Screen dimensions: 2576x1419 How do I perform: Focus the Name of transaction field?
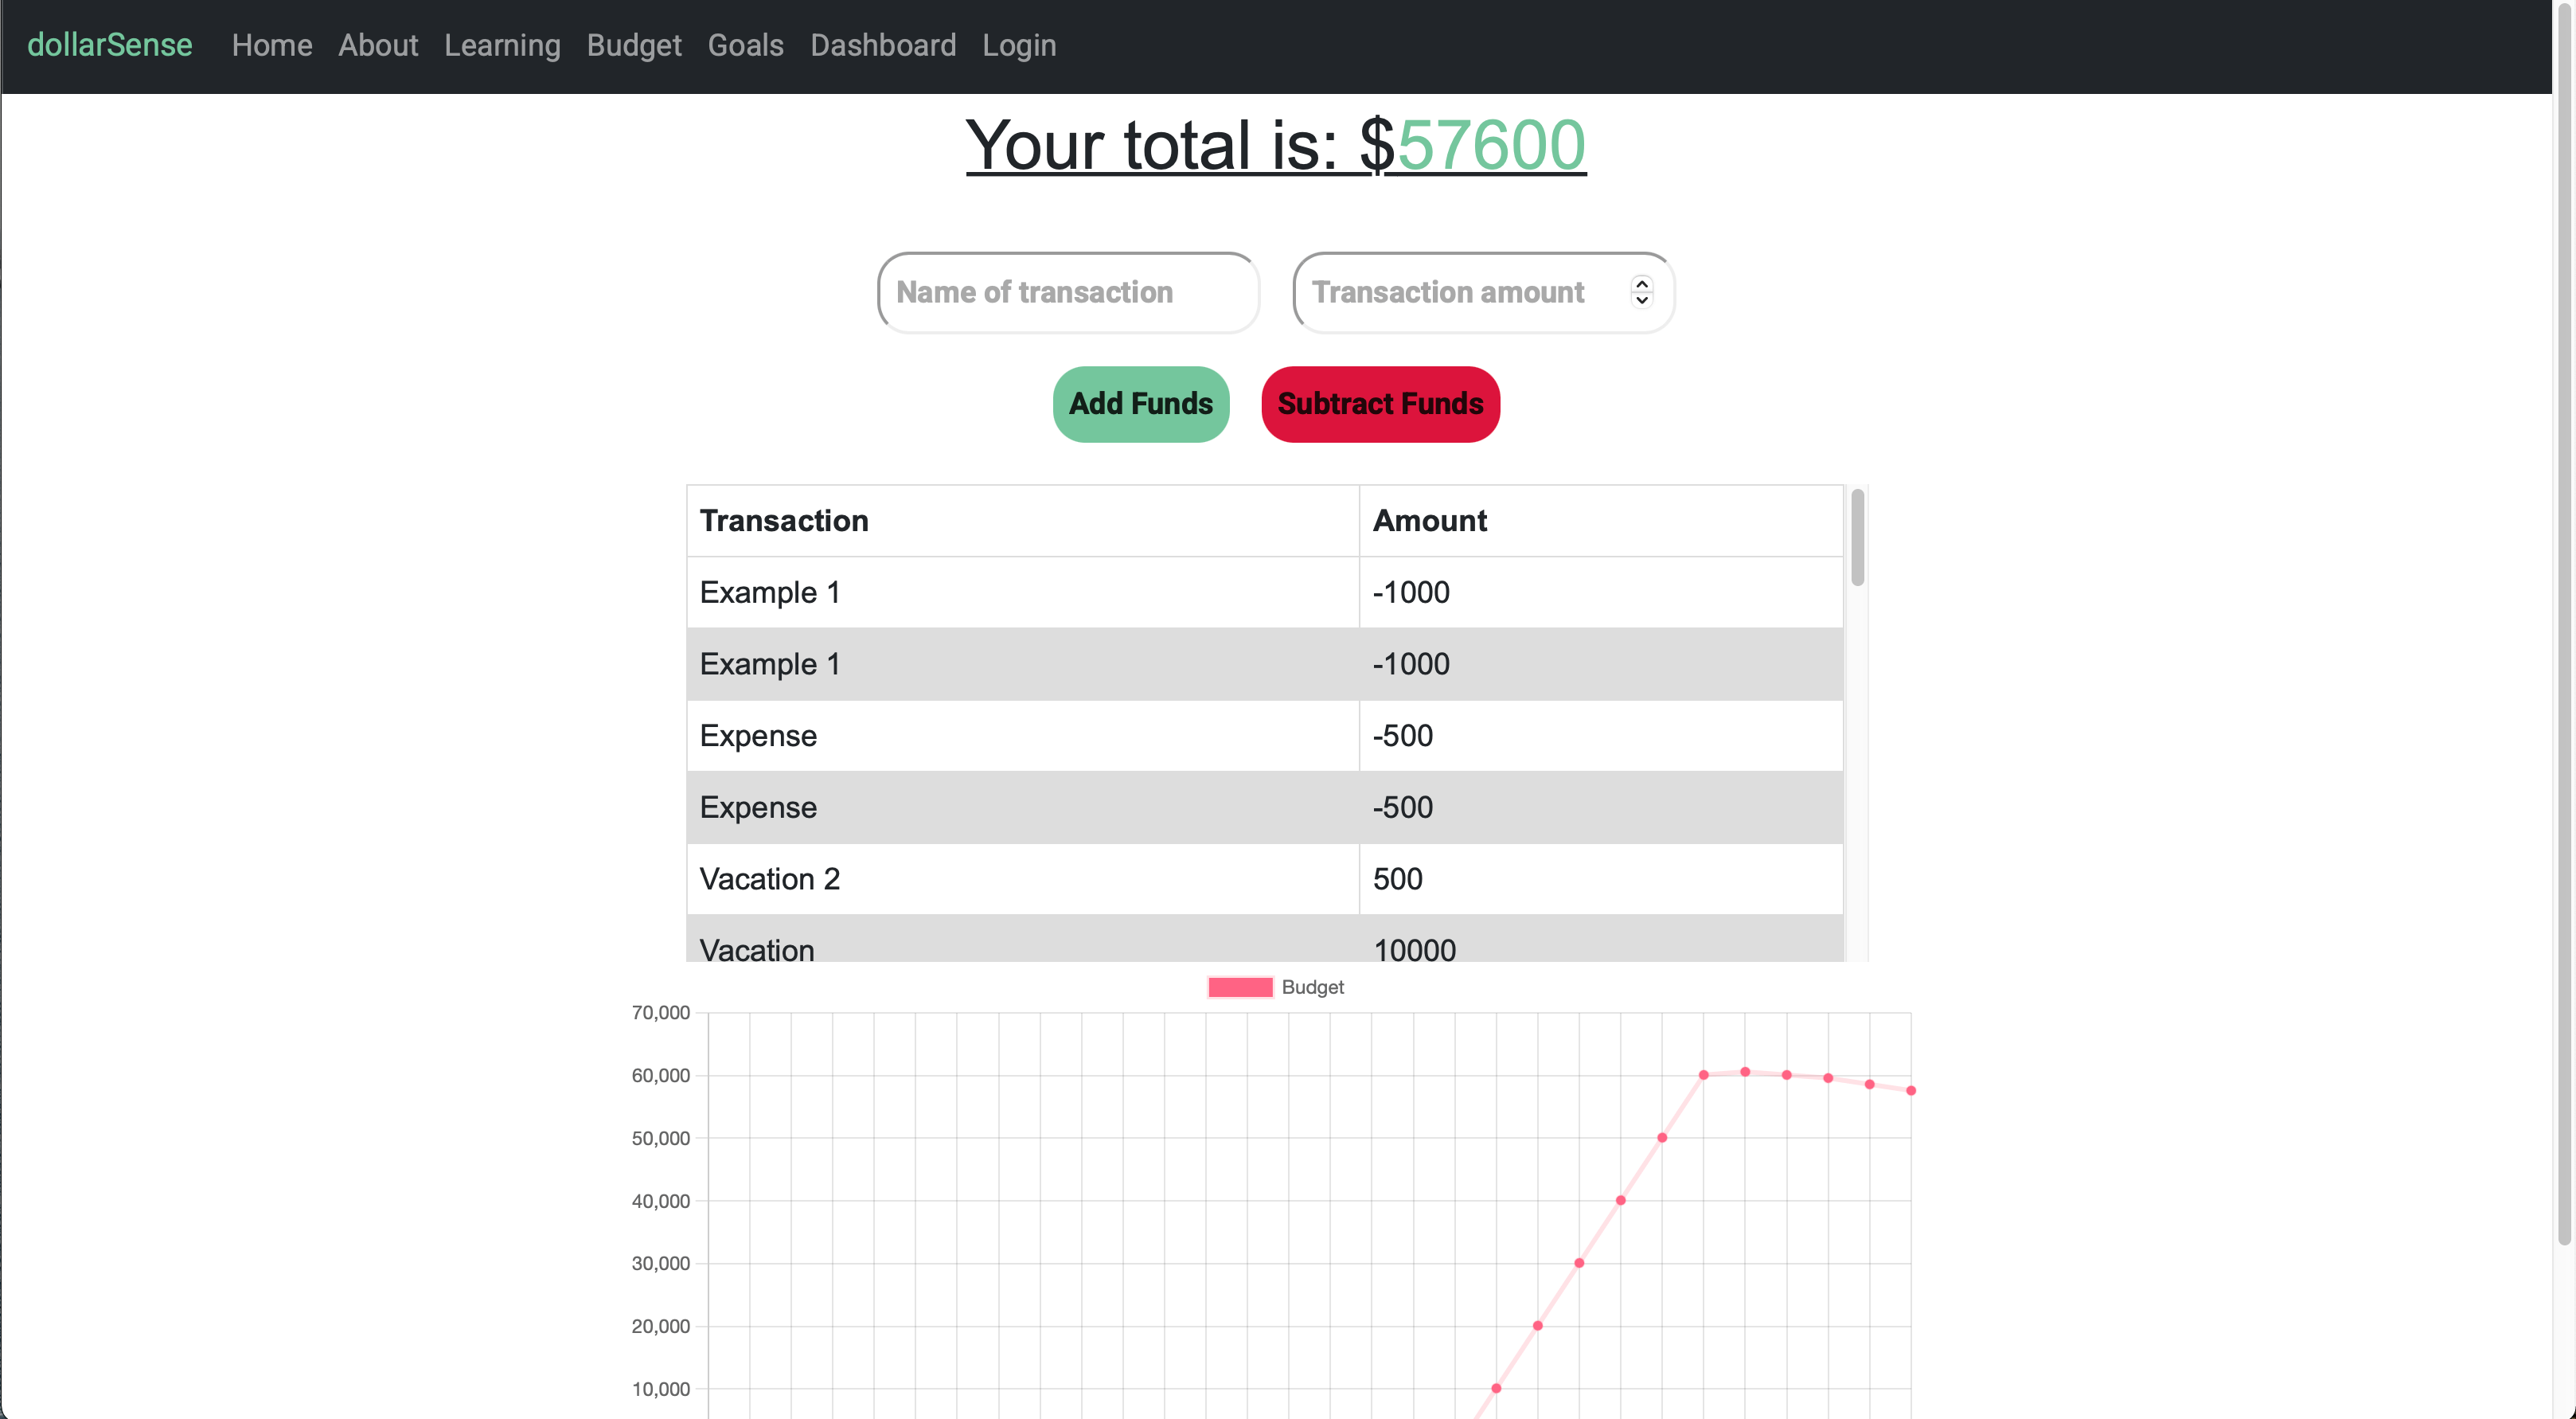coord(1067,292)
